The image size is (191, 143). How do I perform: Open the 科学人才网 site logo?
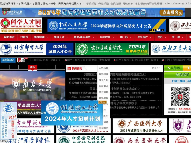point(21,25)
